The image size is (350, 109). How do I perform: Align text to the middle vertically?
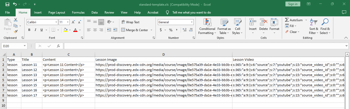coord(95,22)
